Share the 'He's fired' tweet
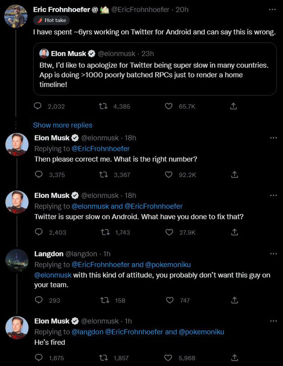 click(x=234, y=358)
